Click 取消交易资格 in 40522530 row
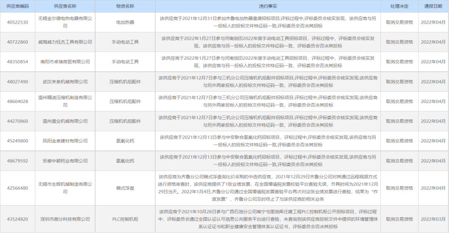449x233 pixels. pyautogui.click(x=399, y=22)
